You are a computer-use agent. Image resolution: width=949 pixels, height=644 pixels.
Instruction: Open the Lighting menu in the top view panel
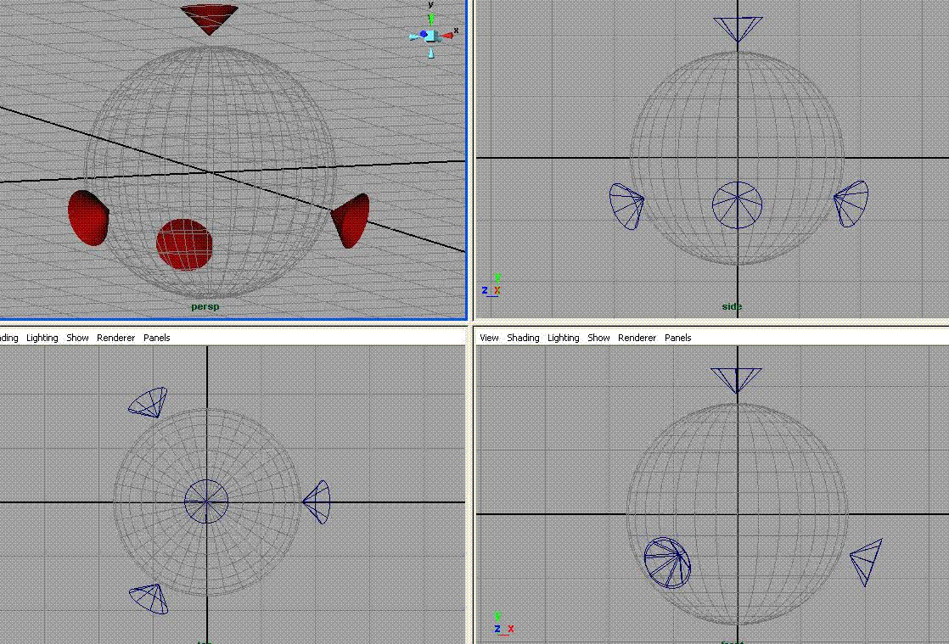click(42, 338)
